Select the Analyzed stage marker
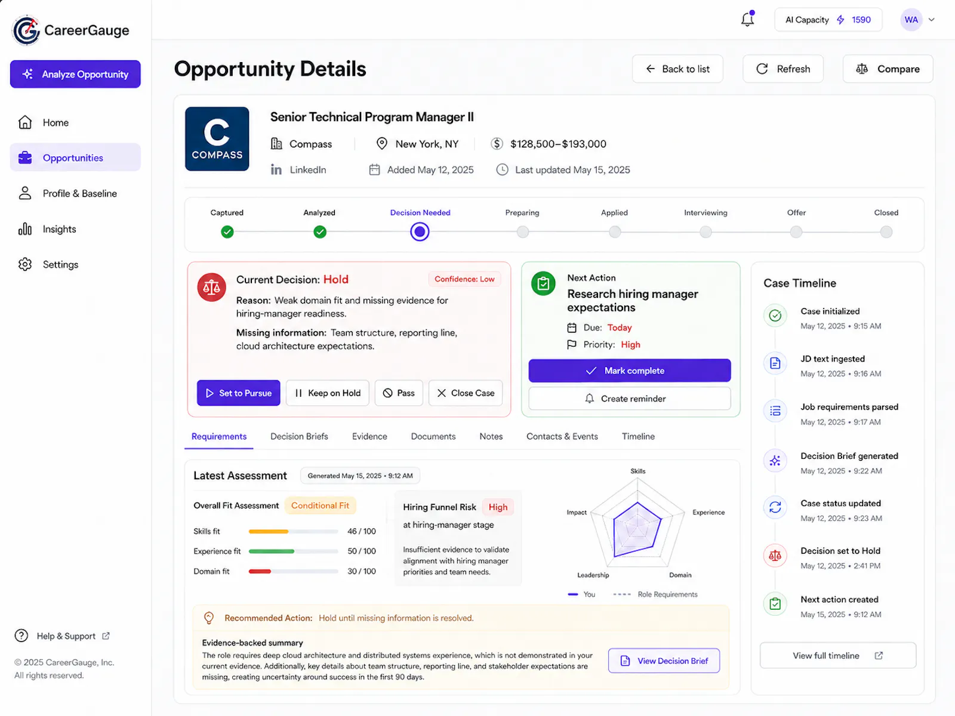 coord(320,232)
